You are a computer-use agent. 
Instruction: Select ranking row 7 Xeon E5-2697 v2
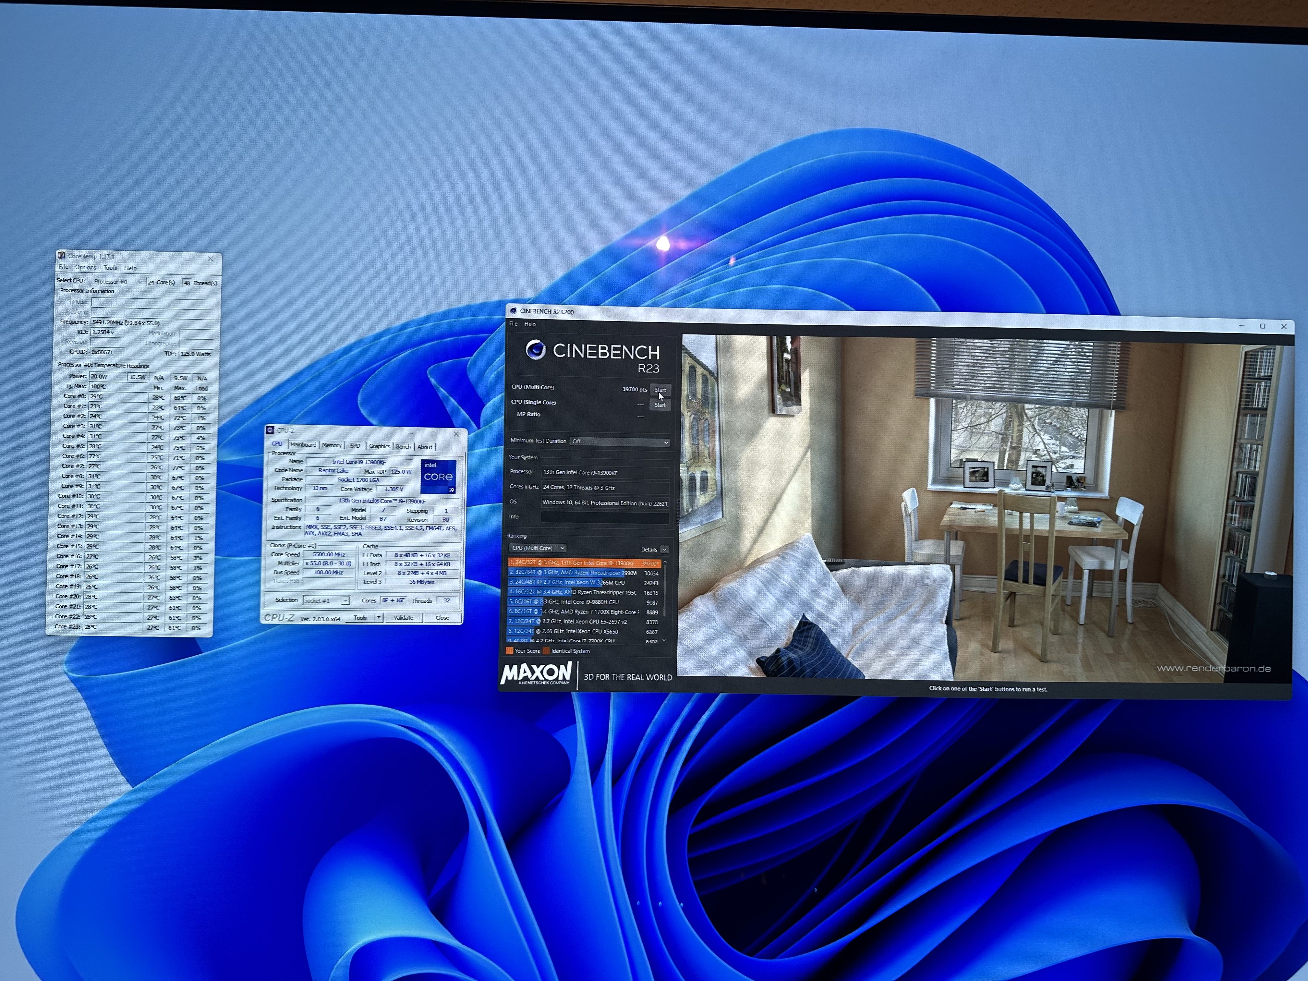click(x=584, y=622)
